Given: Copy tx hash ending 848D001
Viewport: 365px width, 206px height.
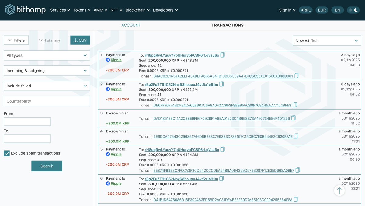Looking at the screenshot, I should (296, 76).
